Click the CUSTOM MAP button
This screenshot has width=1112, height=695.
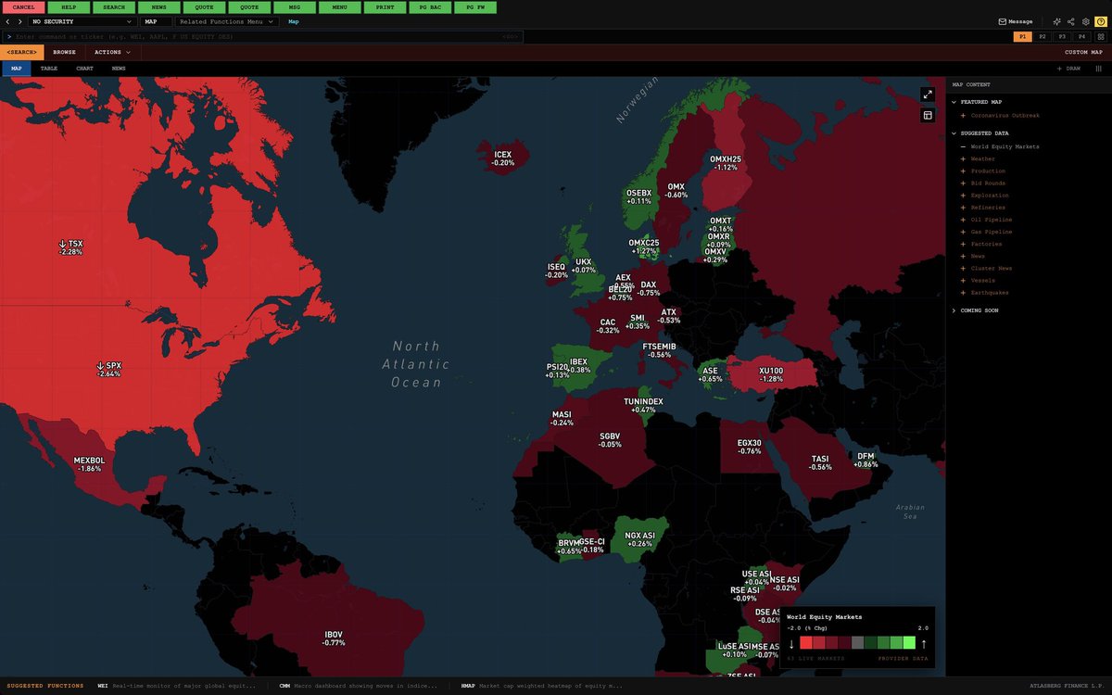coord(1082,53)
